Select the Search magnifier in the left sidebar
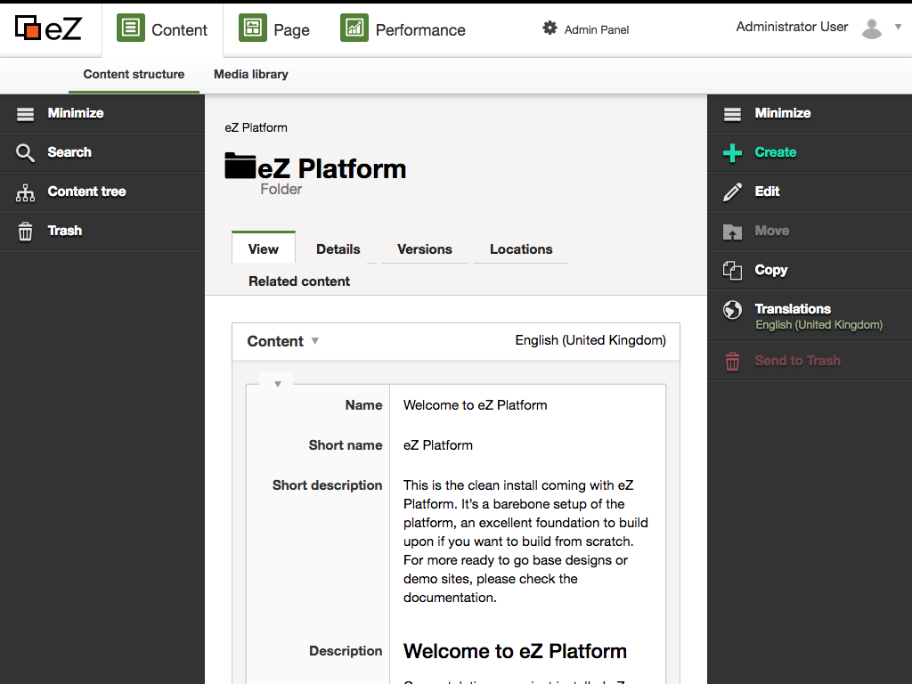Viewport: 912px width, 684px height. pos(24,152)
